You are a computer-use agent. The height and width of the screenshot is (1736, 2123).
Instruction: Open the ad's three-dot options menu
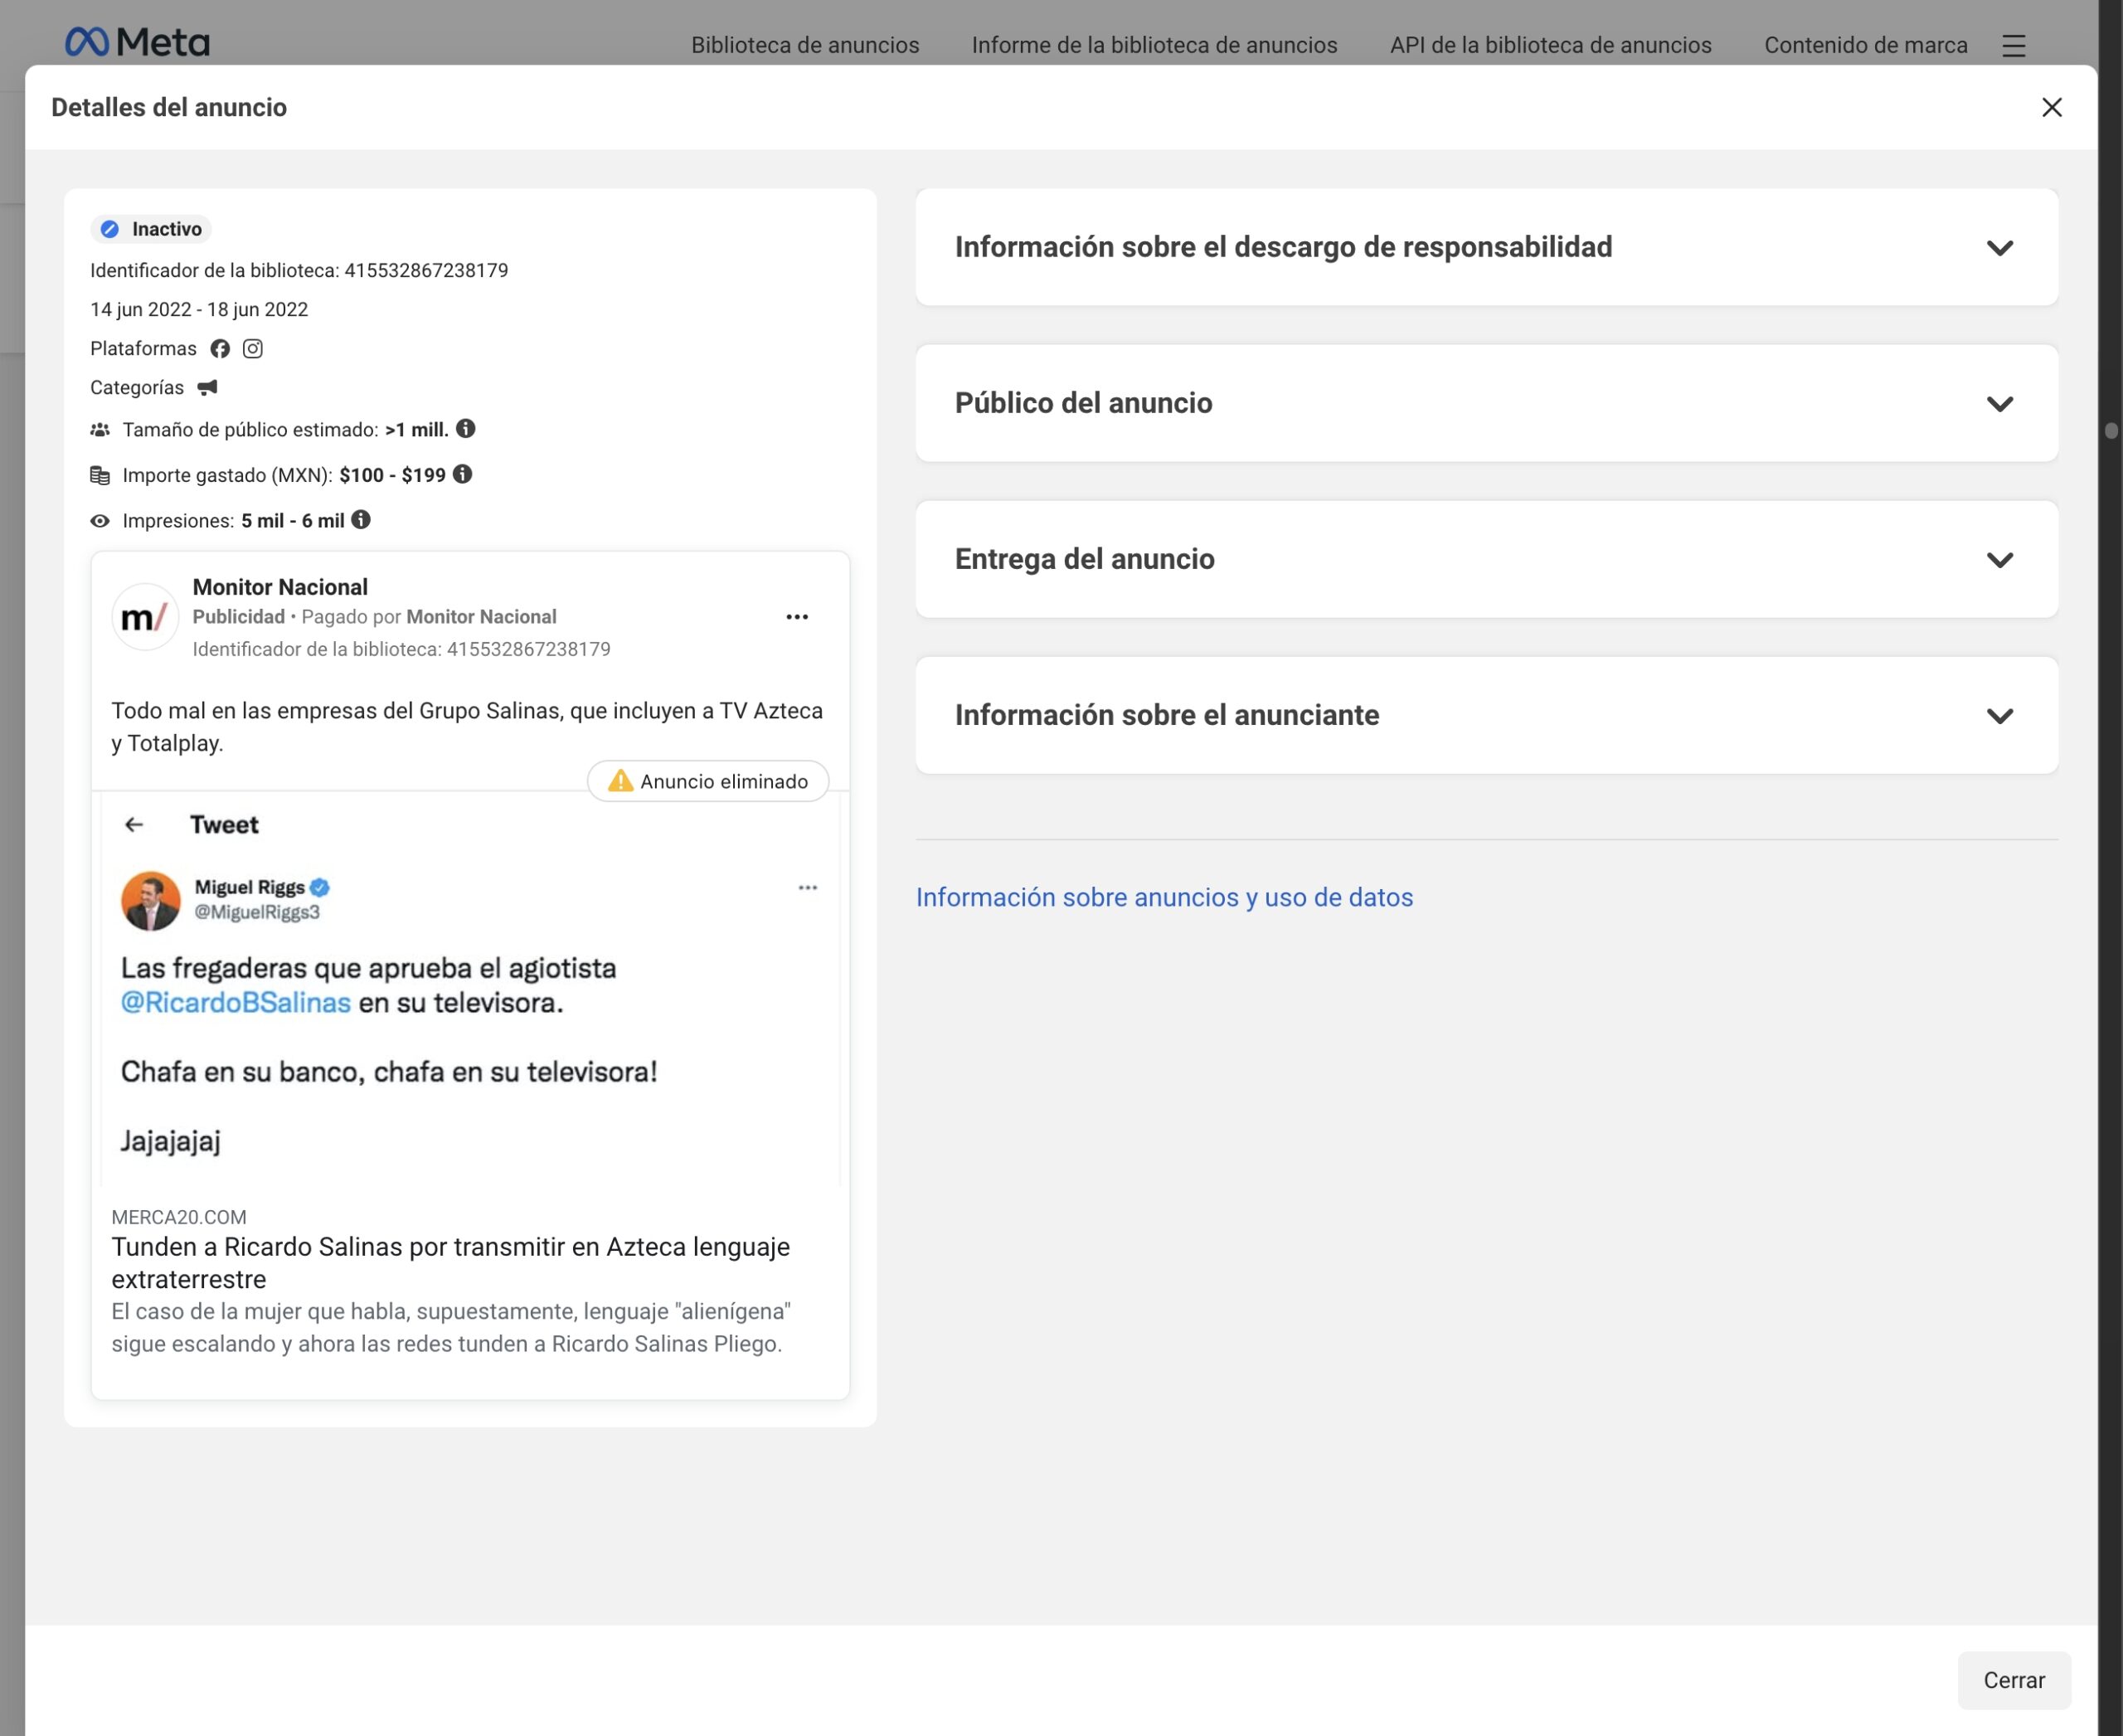click(x=797, y=617)
